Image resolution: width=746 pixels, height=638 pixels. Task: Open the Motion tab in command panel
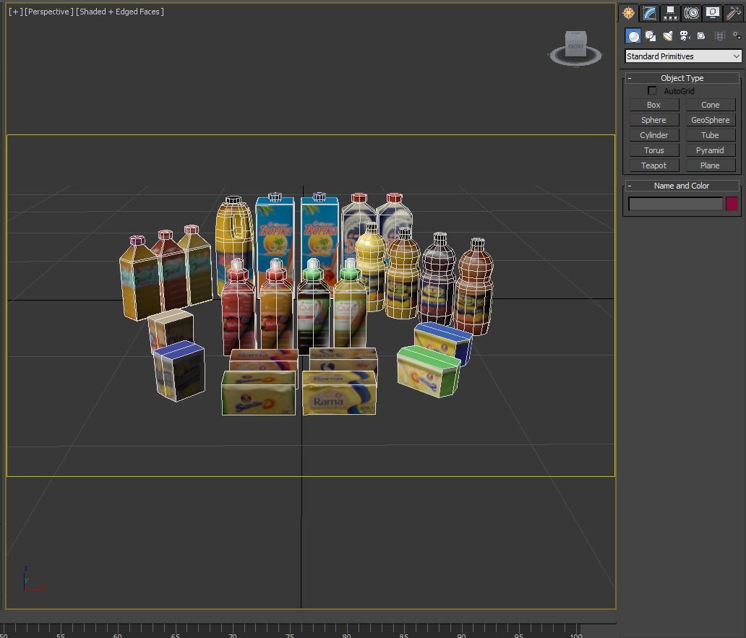tap(691, 13)
